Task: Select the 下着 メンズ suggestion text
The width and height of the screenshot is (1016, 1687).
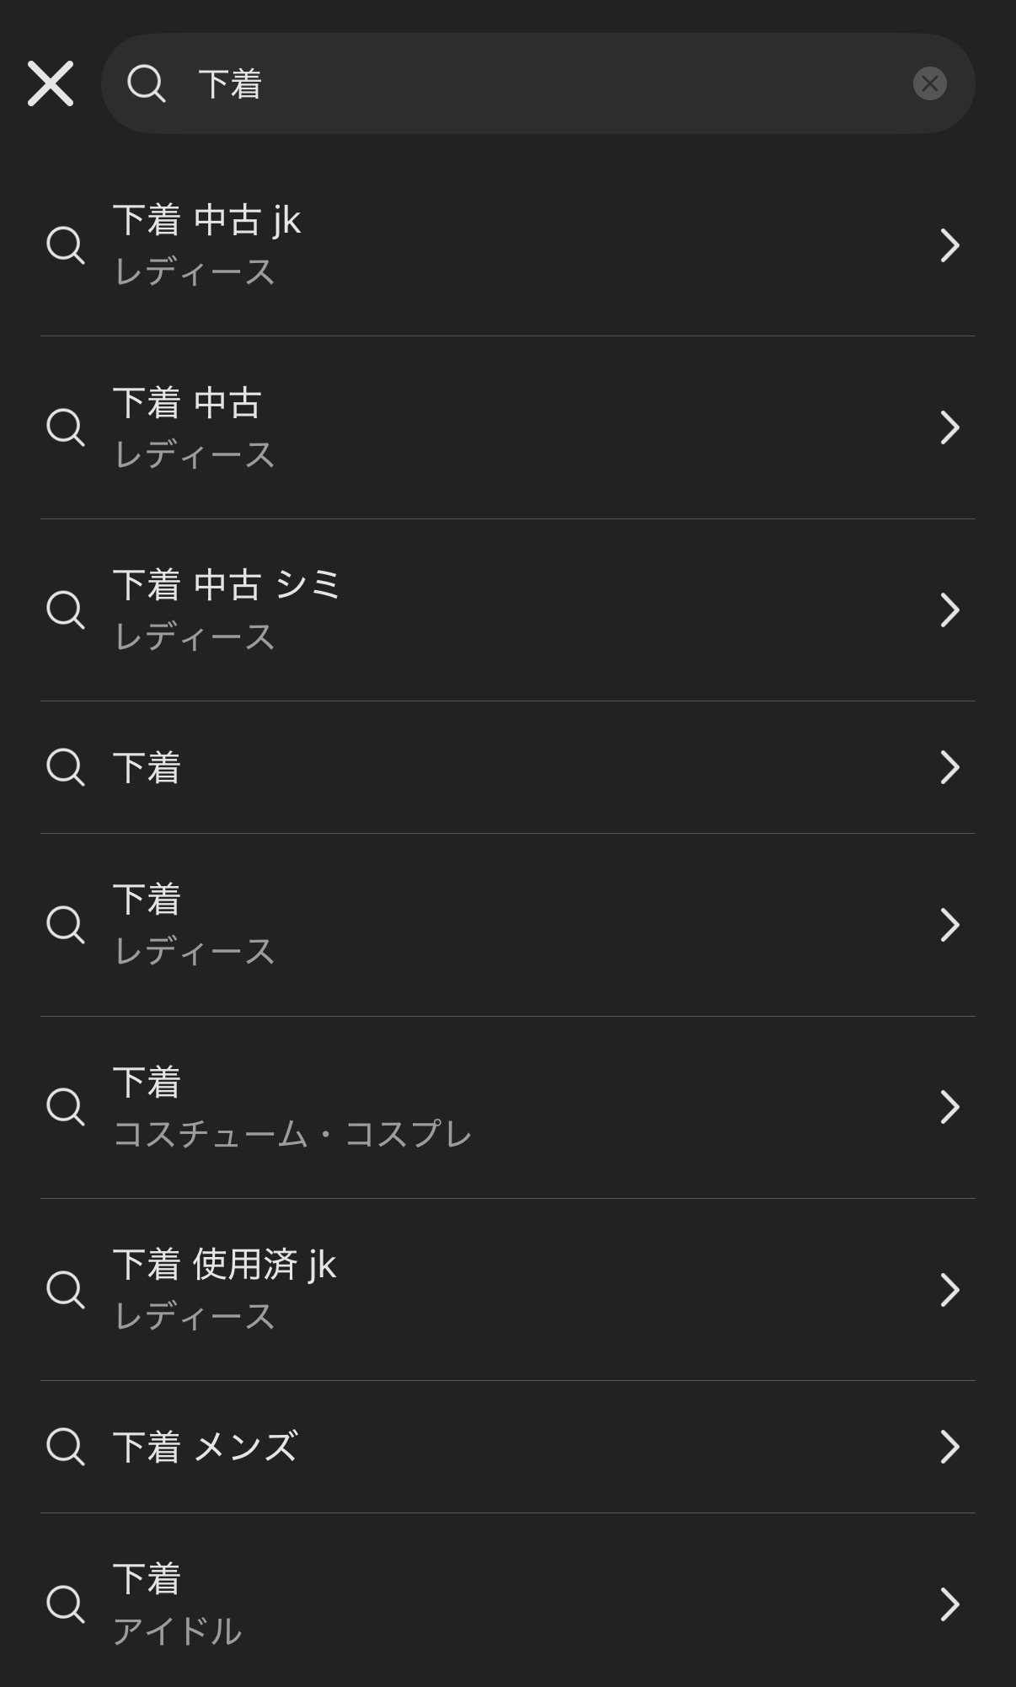Action: [x=206, y=1447]
